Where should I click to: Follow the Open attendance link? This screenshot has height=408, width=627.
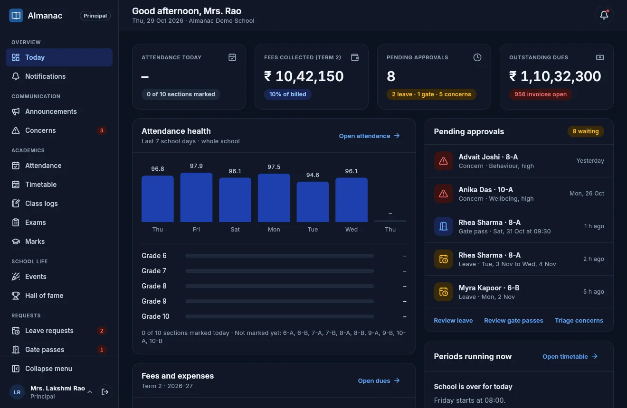point(370,136)
